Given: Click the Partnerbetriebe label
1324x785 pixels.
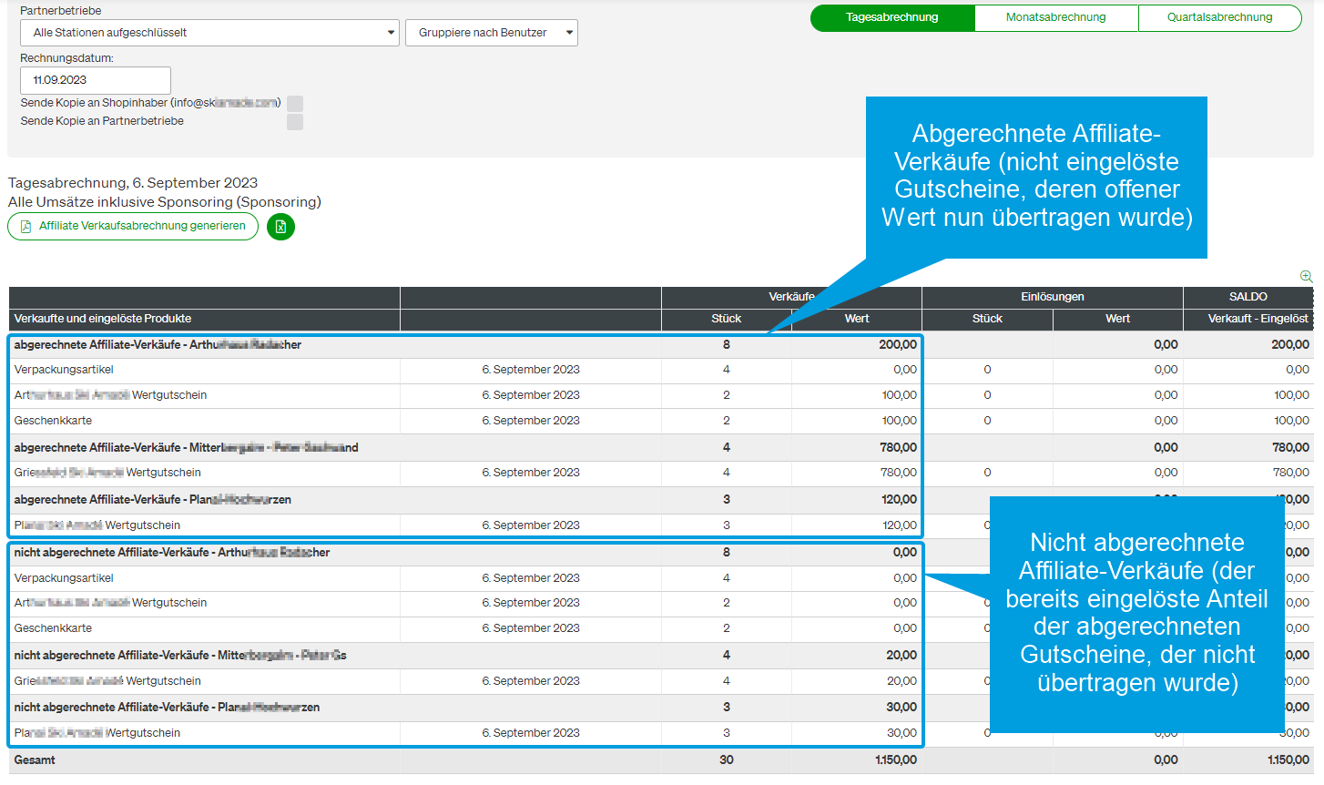Looking at the screenshot, I should [x=61, y=11].
